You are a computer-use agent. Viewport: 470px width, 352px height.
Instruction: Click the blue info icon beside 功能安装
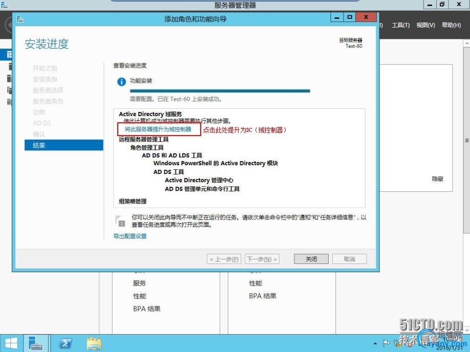pyautogui.click(x=121, y=81)
